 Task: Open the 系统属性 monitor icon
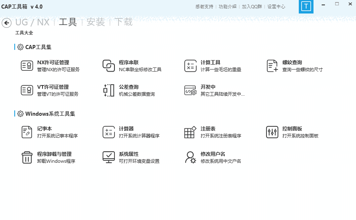[x=109, y=157]
